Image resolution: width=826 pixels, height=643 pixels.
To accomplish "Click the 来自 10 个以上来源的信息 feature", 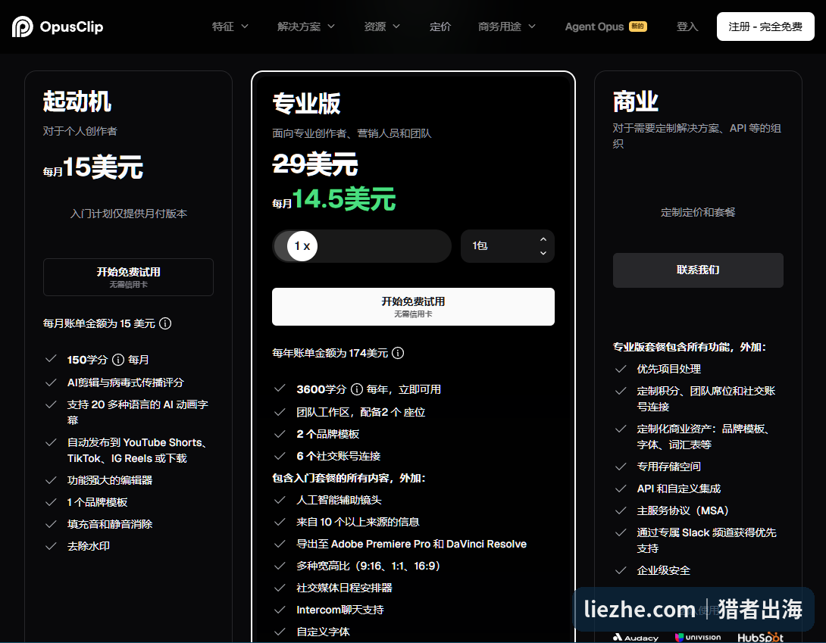I will coord(358,522).
